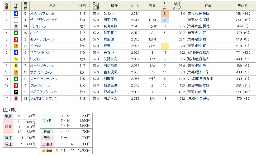This screenshot has width=261, height=156.
Task: Open trainer link 村山明
Action: 201,66
